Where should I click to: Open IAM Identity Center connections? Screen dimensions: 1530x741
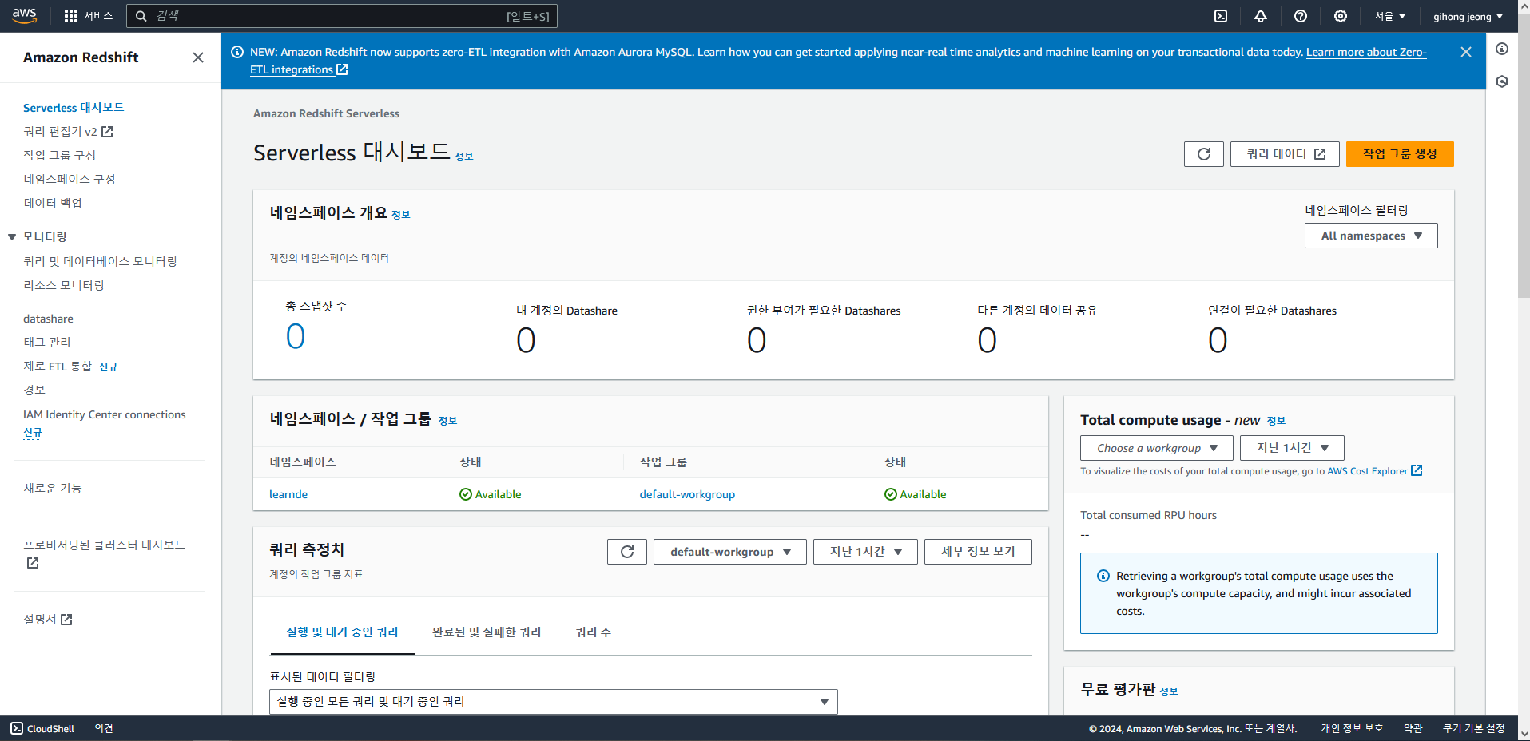click(104, 414)
